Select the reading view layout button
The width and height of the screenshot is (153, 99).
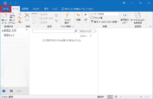click(x=116, y=97)
